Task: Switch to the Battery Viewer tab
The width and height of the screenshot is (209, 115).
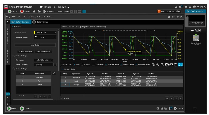Action: coord(40,22)
